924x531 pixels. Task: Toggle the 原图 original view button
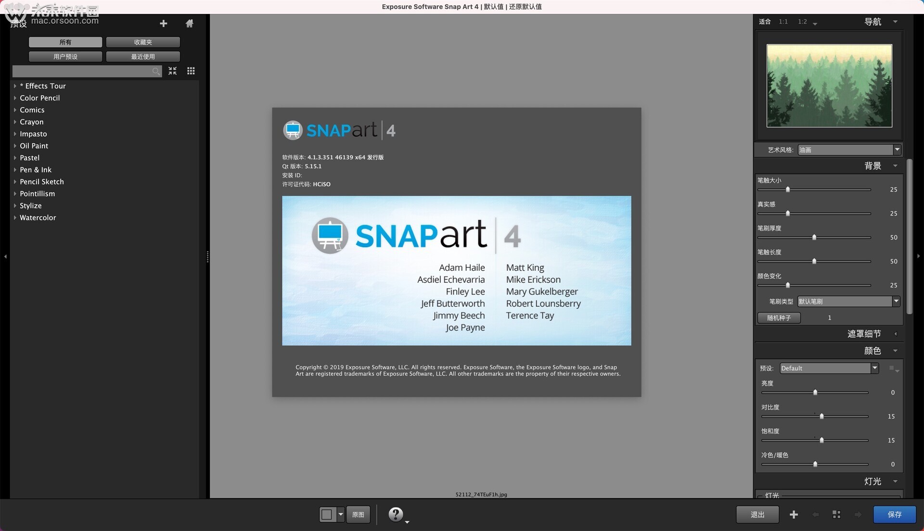point(358,515)
